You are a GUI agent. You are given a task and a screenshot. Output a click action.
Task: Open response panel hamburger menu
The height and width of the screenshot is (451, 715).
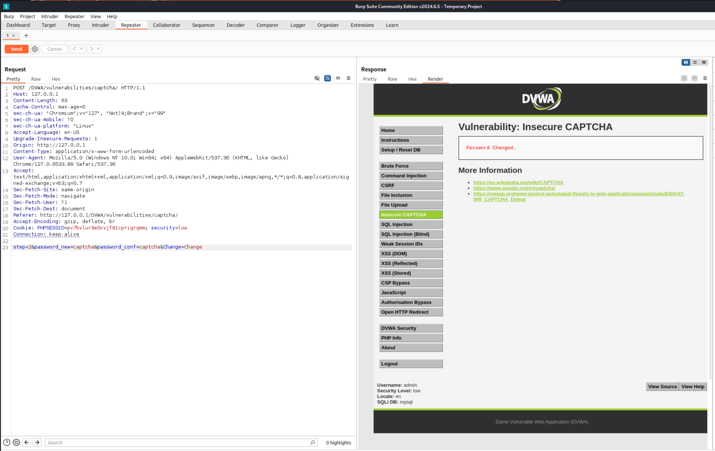click(x=705, y=78)
